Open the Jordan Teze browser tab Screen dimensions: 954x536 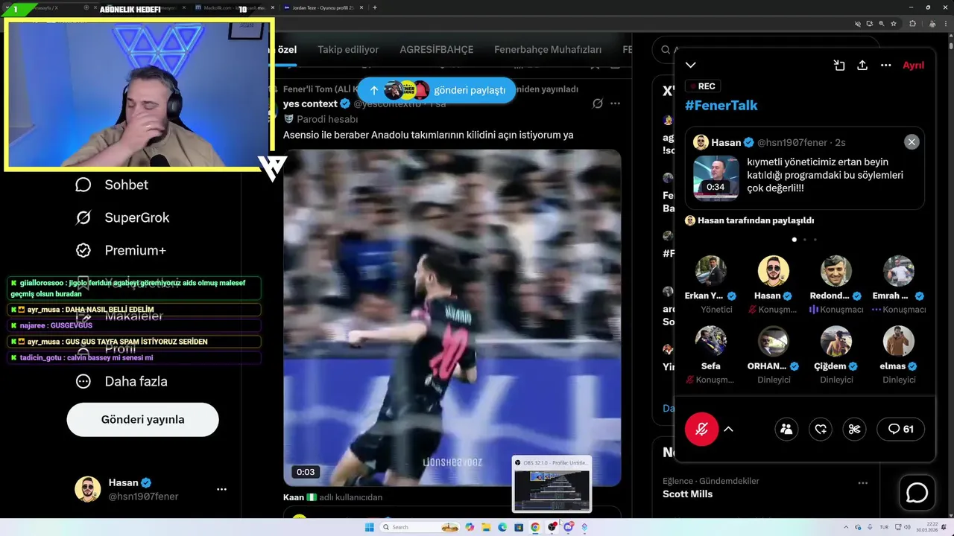point(323,7)
